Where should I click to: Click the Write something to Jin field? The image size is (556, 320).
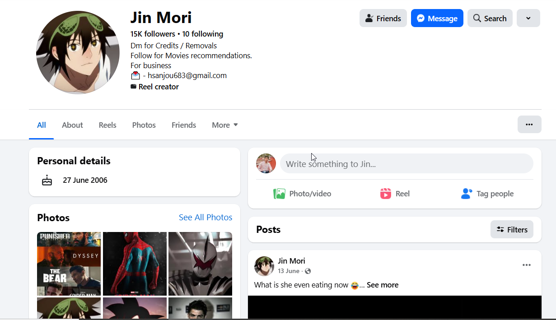[406, 164]
